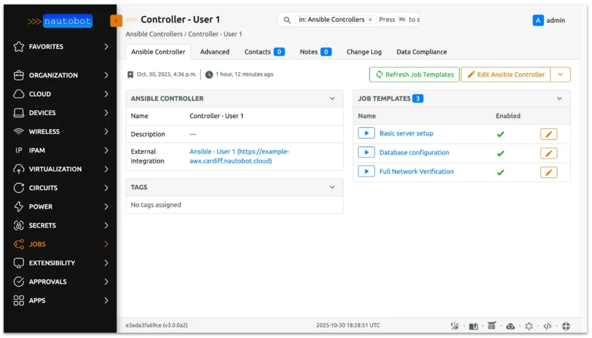Click the pencil icon for Basic server setup
Image resolution: width=592 pixels, height=338 pixels.
[x=548, y=134]
